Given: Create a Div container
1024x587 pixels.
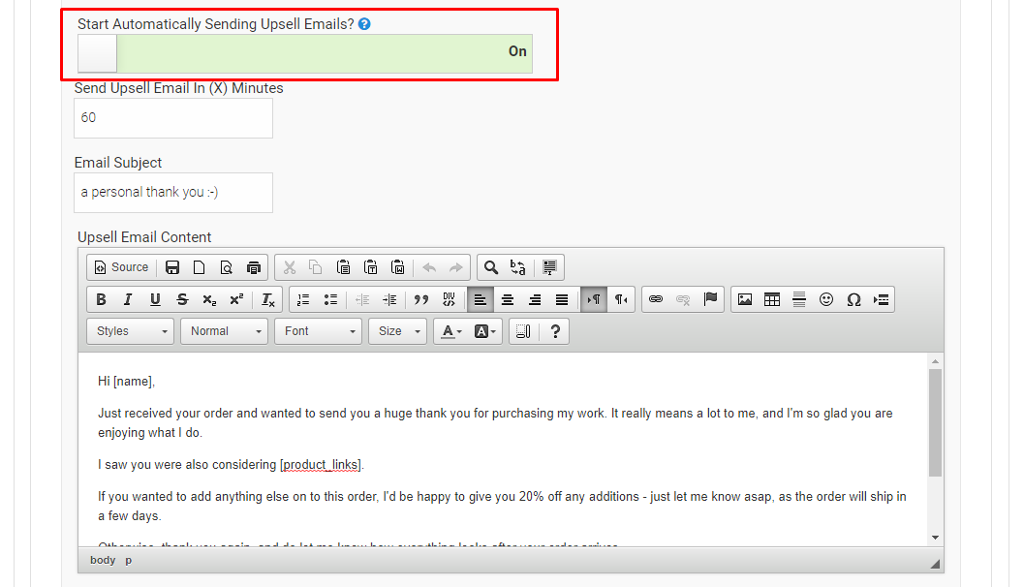Looking at the screenshot, I should click(x=449, y=299).
